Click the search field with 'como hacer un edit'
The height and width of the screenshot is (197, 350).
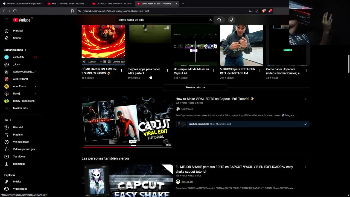pos(163,20)
